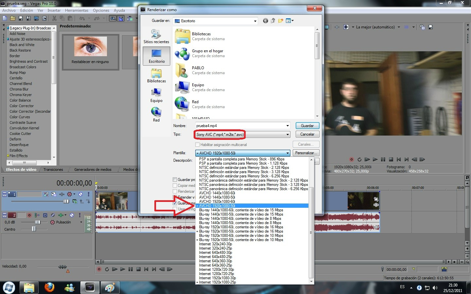The width and height of the screenshot is (471, 294).
Task: Collapse the Plantilla template dropdown
Action: coord(288,153)
